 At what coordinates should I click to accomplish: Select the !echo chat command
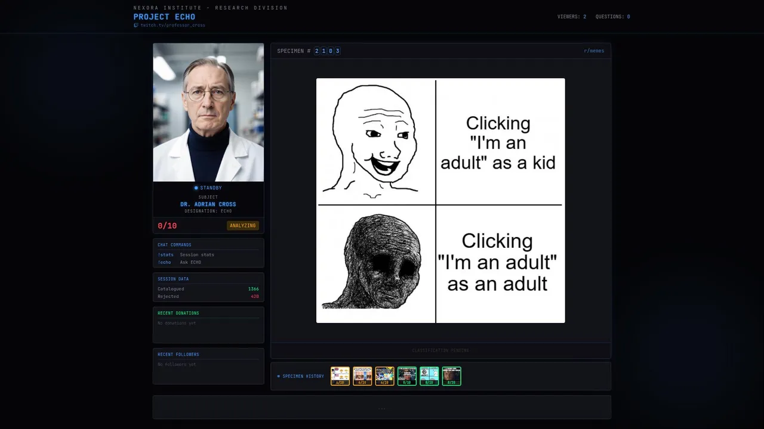pos(165,262)
